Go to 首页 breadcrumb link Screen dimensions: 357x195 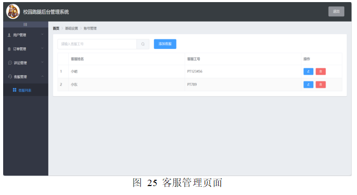tap(56, 28)
